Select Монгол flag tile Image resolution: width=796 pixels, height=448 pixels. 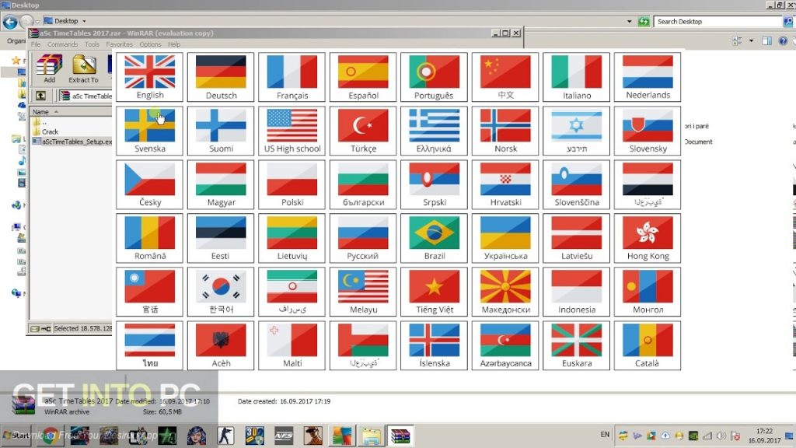pos(648,292)
